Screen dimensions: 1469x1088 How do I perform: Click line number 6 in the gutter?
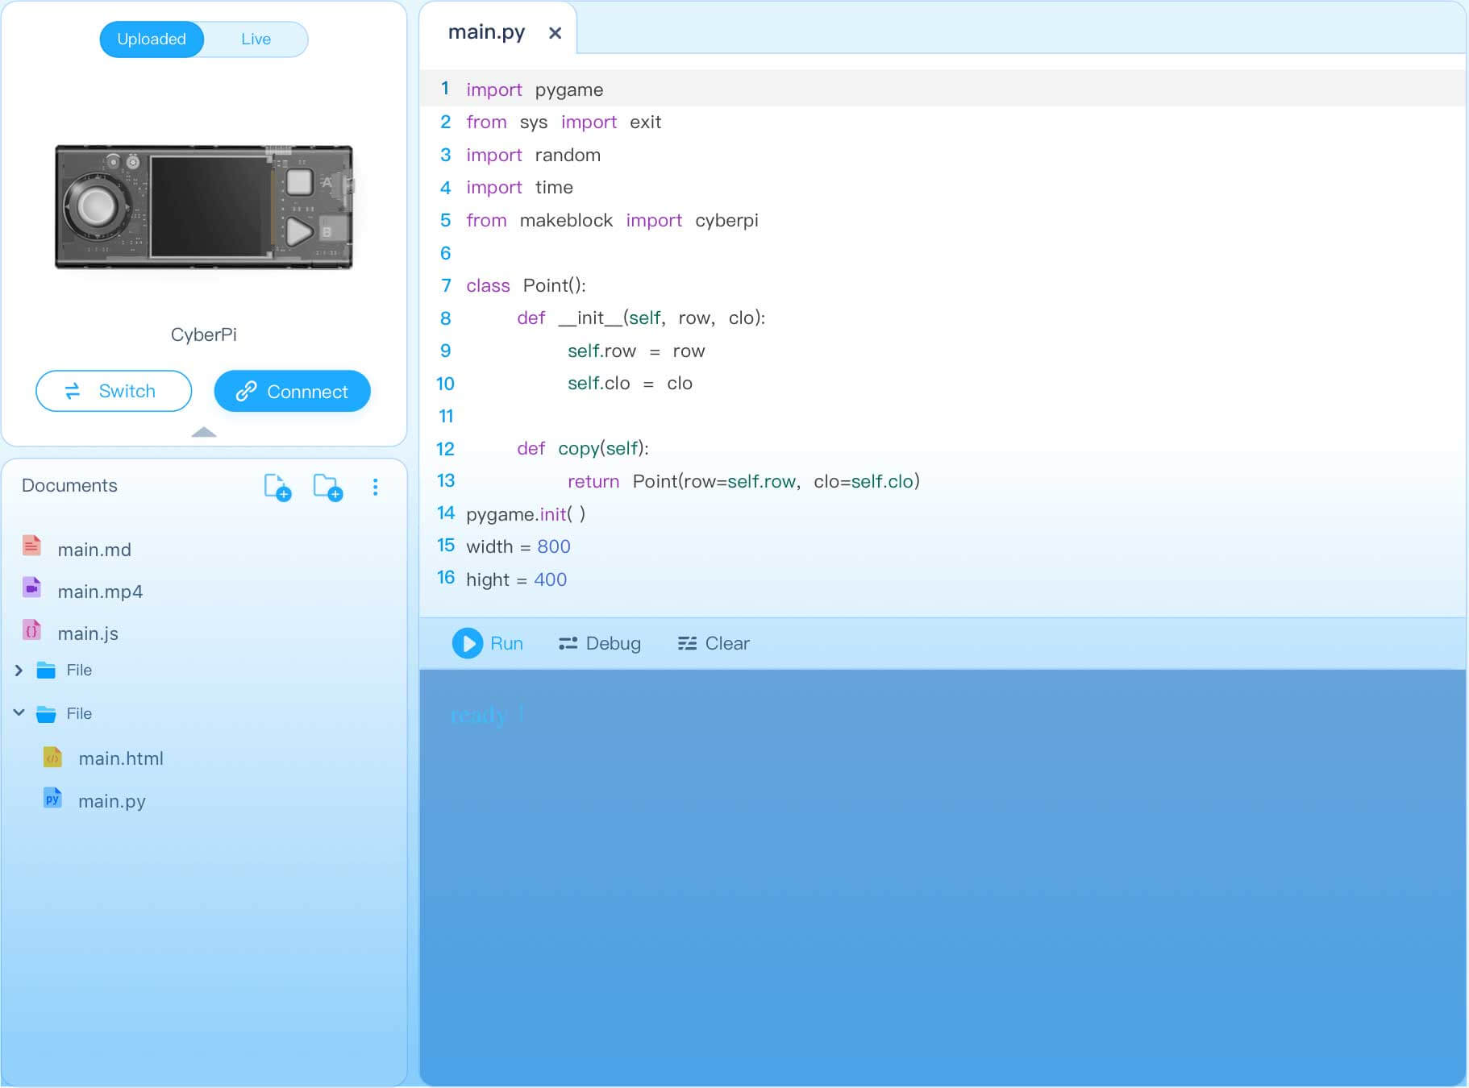(x=445, y=253)
